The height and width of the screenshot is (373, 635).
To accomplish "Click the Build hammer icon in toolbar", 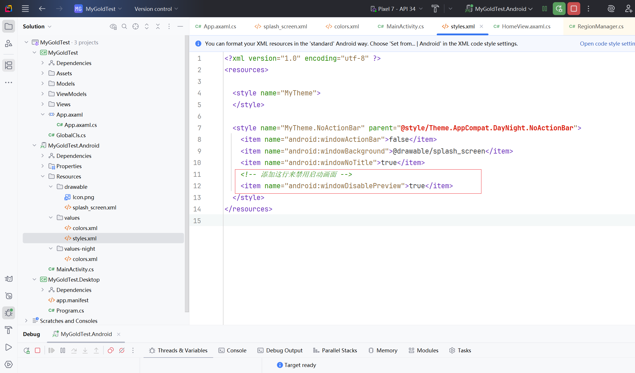I will click(x=435, y=9).
